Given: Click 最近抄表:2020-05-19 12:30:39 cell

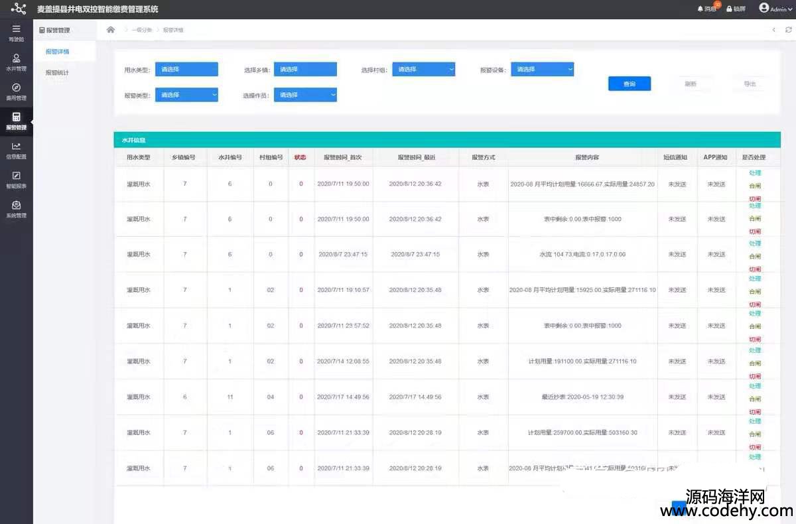Looking at the screenshot, I should tap(582, 397).
